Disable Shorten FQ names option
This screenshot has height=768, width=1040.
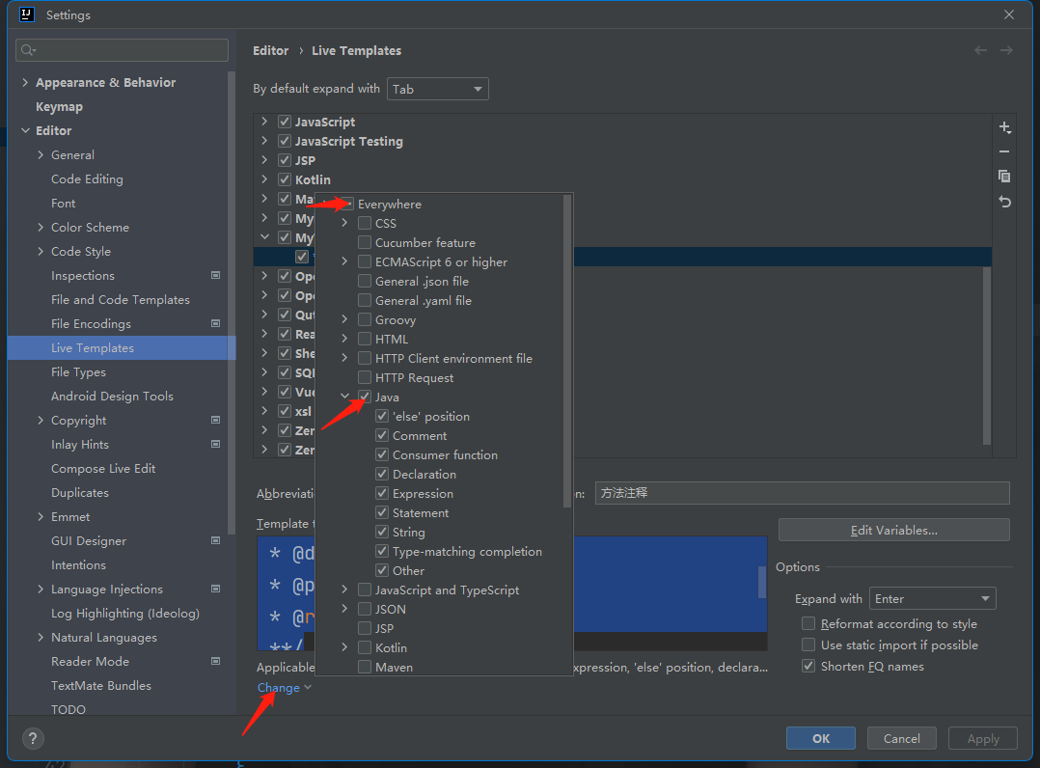[x=808, y=666]
